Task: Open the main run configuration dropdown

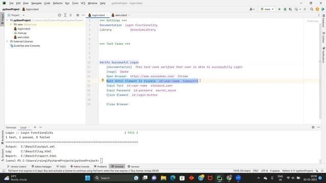Action: coord(267,9)
